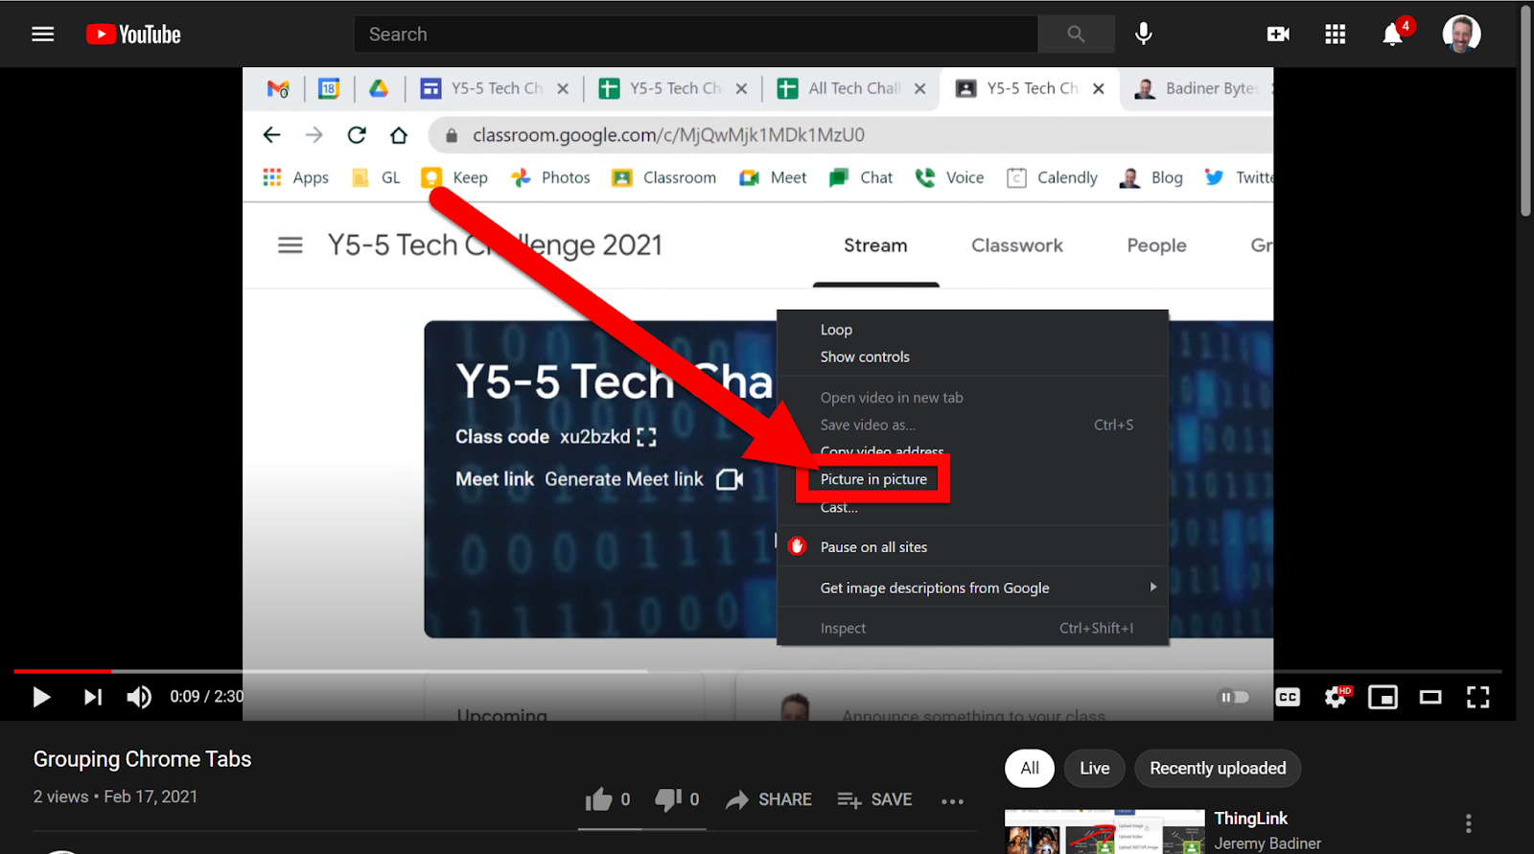Seek on the video progress bar
This screenshot has height=854, width=1534.
pos(757,671)
